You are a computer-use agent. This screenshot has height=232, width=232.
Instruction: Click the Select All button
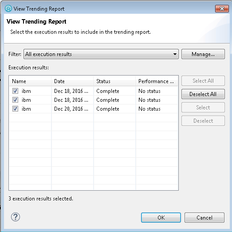pos(203,81)
